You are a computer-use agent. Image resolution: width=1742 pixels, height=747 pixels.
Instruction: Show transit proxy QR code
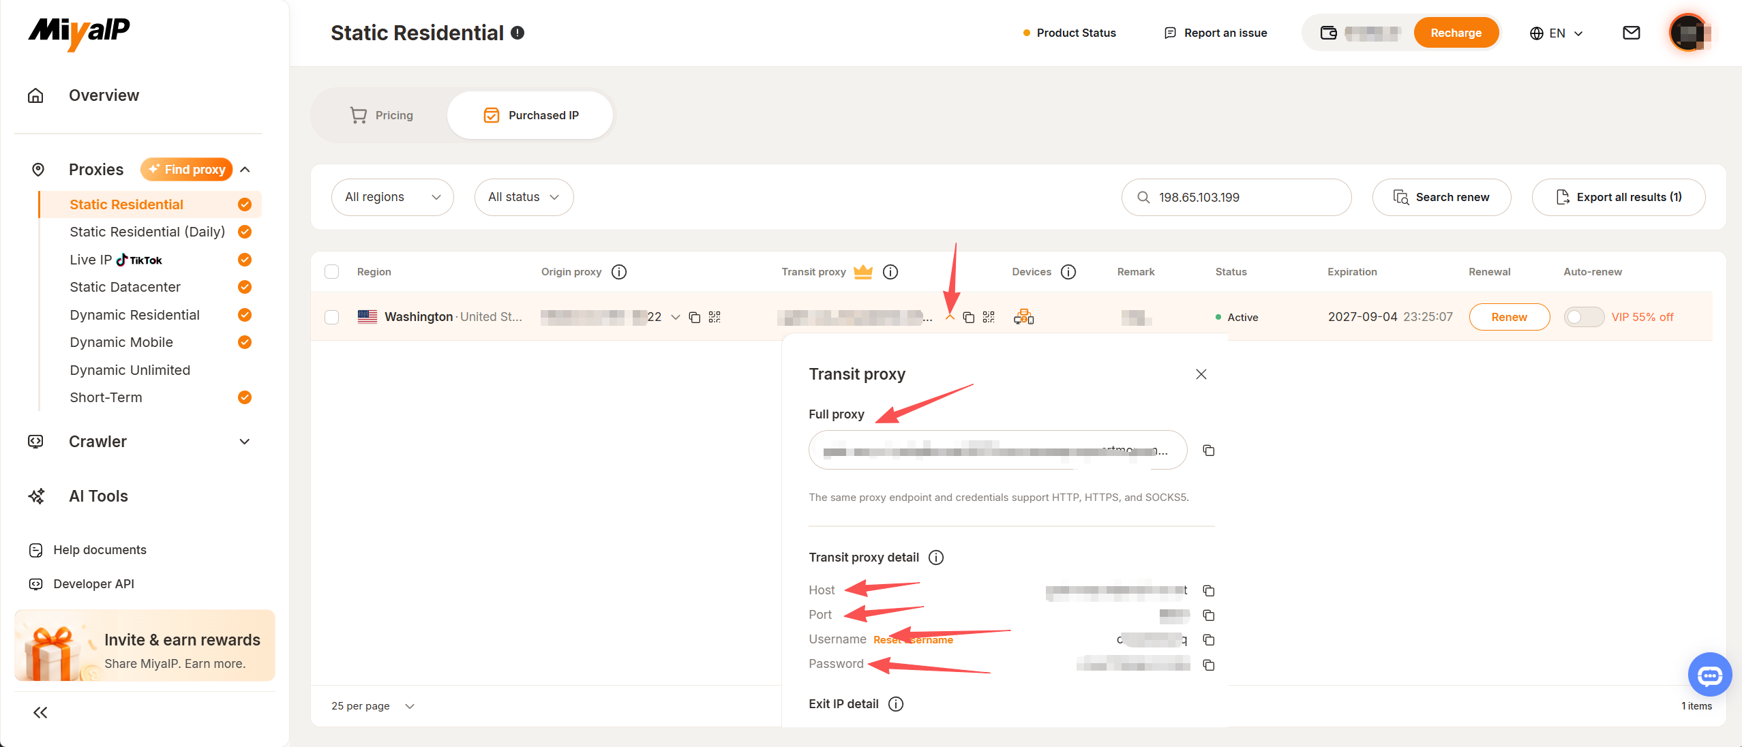989,317
